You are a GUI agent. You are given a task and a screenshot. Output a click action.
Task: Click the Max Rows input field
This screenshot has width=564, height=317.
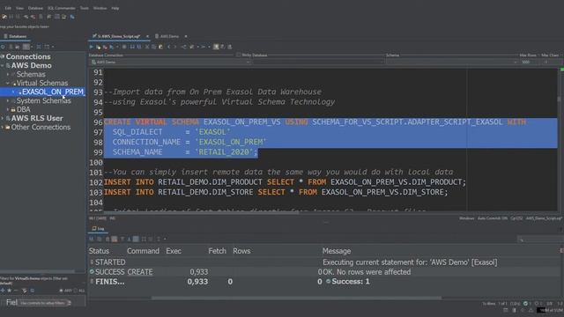(x=530, y=63)
